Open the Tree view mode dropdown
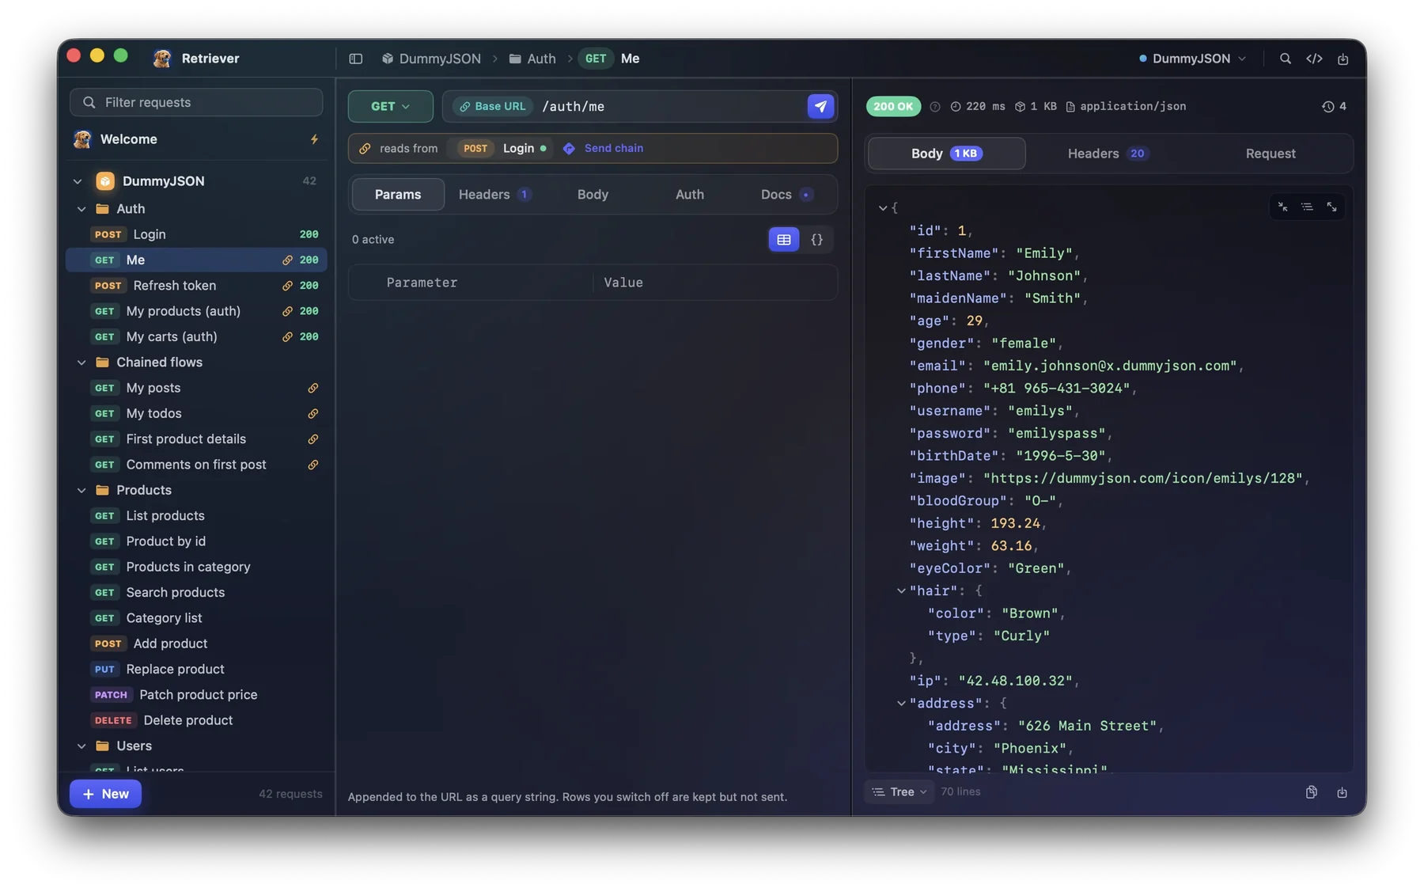This screenshot has height=892, width=1424. (x=899, y=791)
